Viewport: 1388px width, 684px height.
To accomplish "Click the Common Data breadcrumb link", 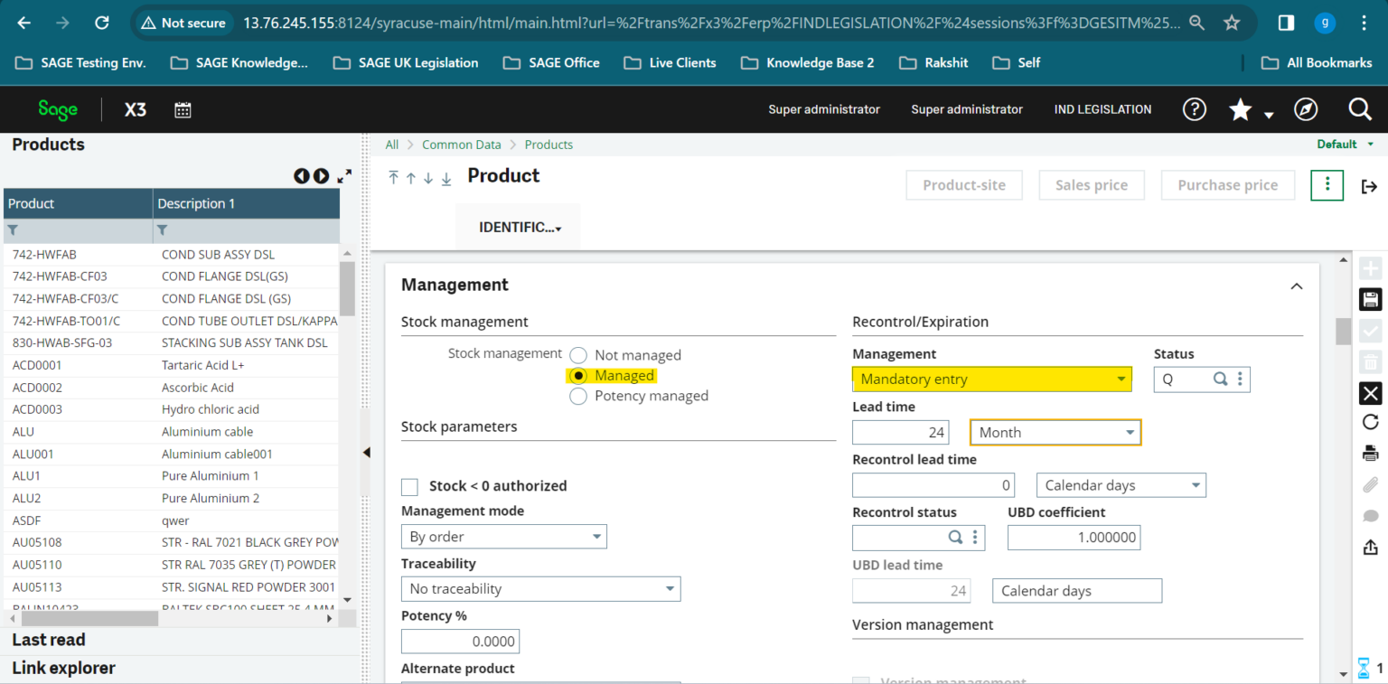I will click(461, 145).
